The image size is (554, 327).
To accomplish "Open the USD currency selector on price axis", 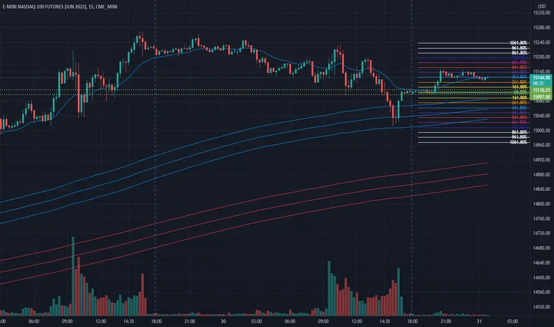I will point(542,6).
